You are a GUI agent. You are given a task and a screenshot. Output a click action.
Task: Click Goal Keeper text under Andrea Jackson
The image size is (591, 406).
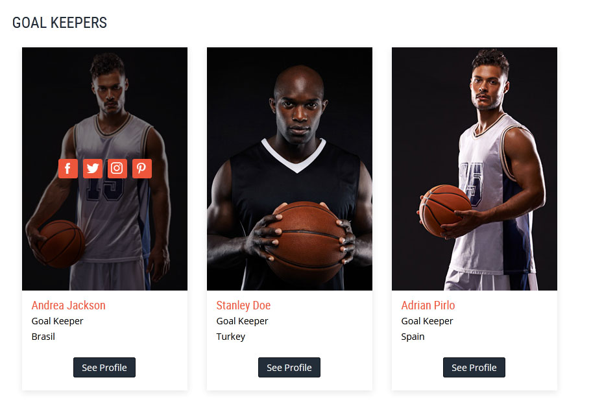coord(57,321)
